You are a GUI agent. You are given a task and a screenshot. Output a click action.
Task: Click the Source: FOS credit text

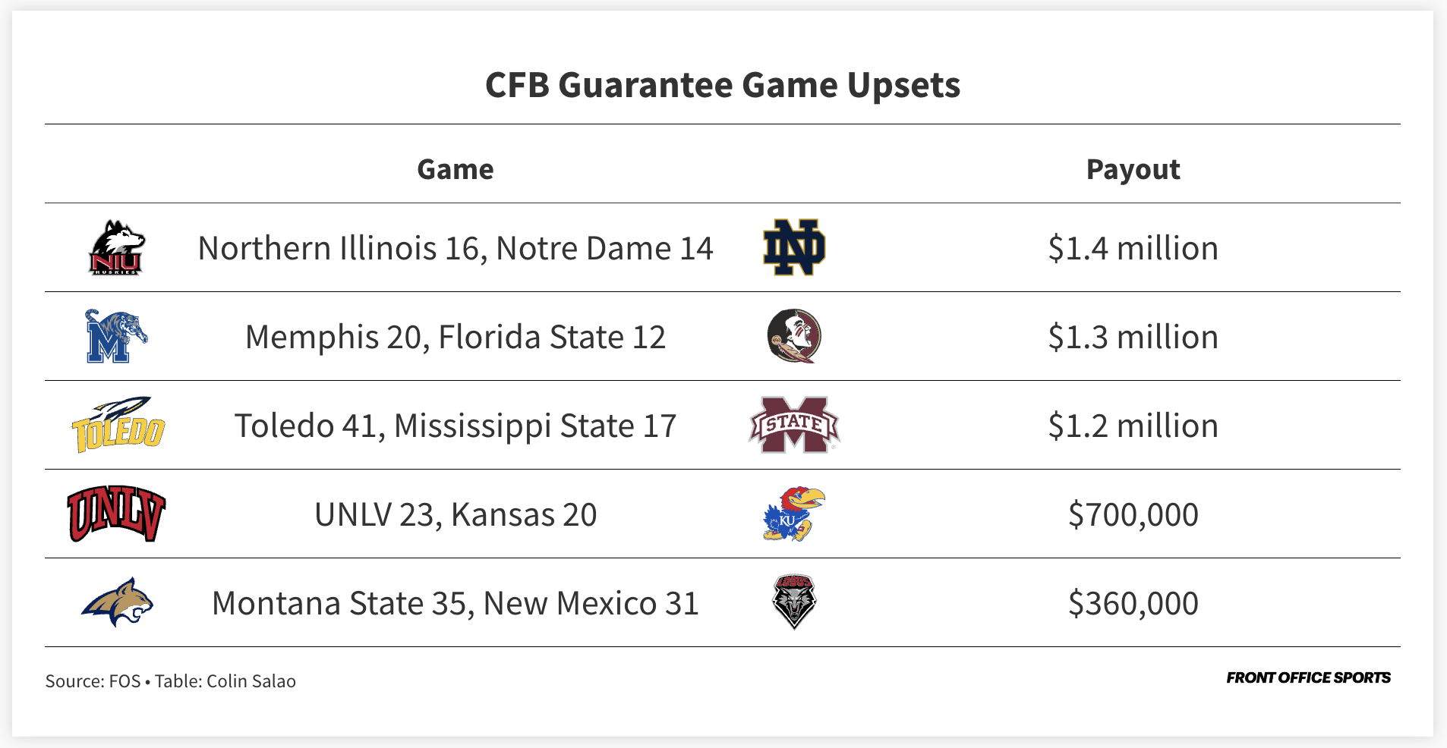click(x=93, y=681)
